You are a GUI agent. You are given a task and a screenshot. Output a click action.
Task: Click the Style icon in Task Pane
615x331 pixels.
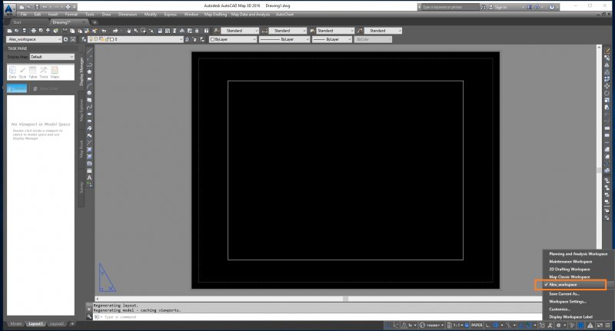[22, 72]
